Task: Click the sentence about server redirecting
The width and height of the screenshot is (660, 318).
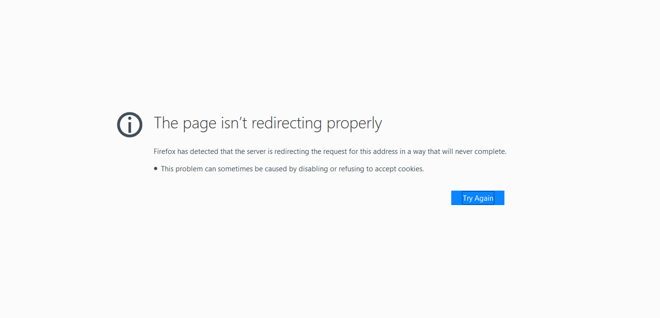Action: (x=330, y=151)
